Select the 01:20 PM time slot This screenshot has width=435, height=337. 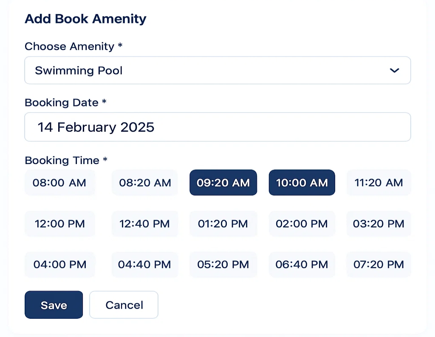tap(223, 223)
